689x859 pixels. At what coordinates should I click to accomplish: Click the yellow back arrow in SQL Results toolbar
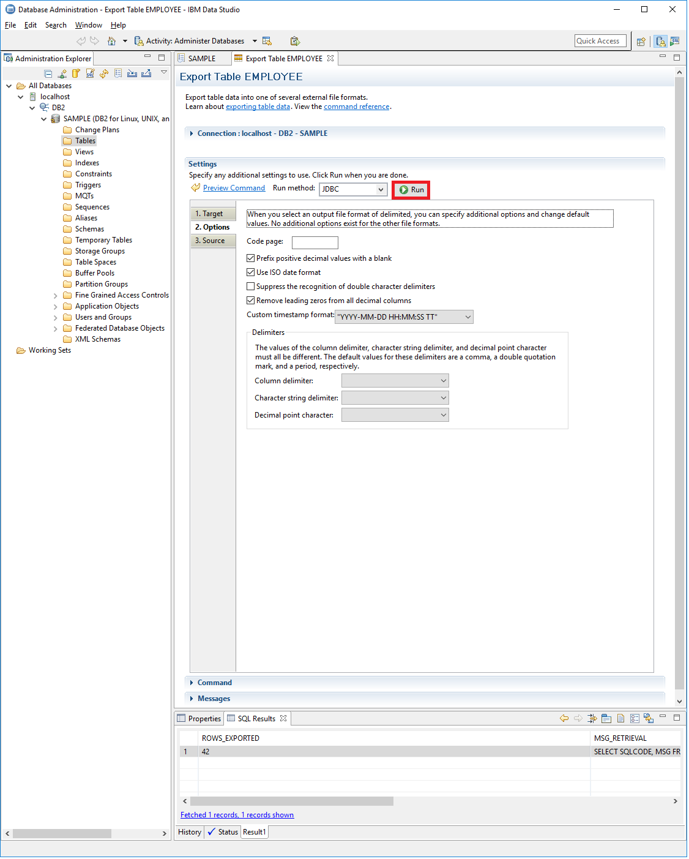pos(564,718)
